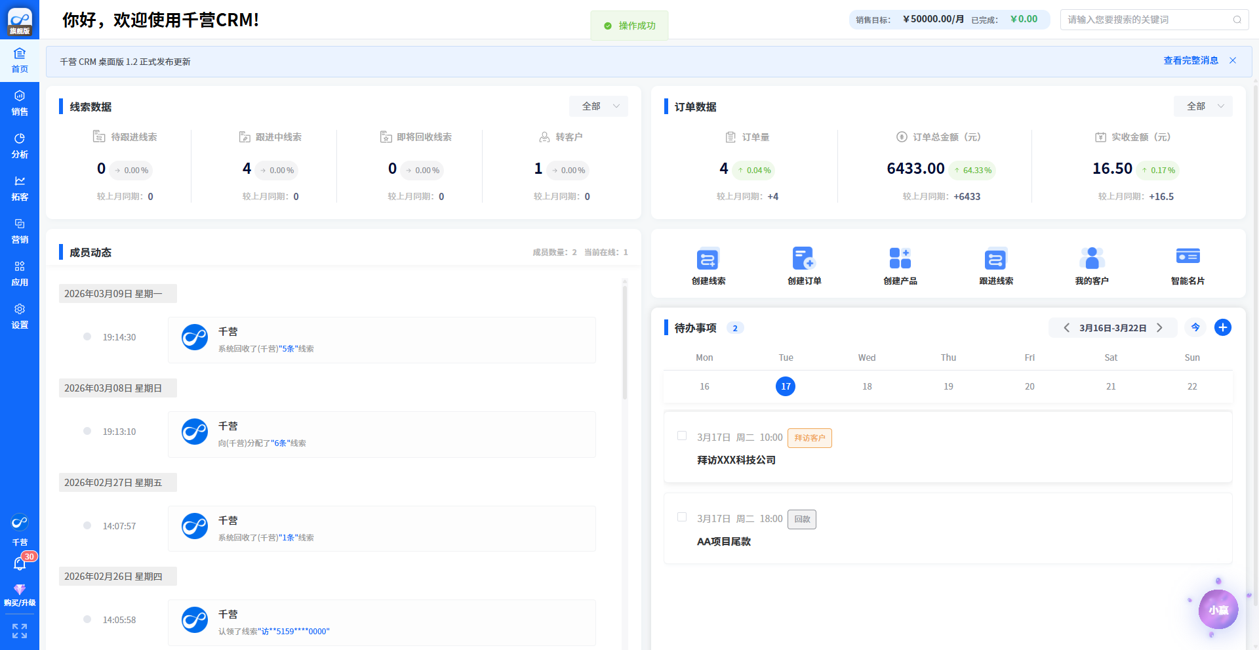Click the keyword search input field

(1148, 20)
